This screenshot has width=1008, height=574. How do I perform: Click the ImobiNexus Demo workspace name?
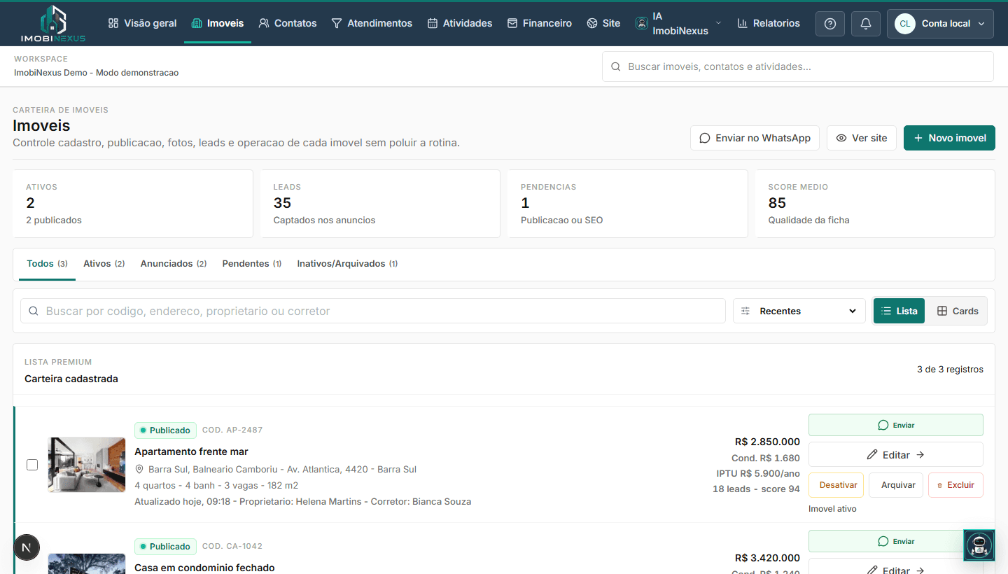[x=96, y=73]
